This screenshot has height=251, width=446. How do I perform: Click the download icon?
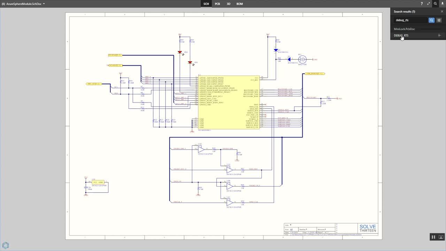point(443,4)
